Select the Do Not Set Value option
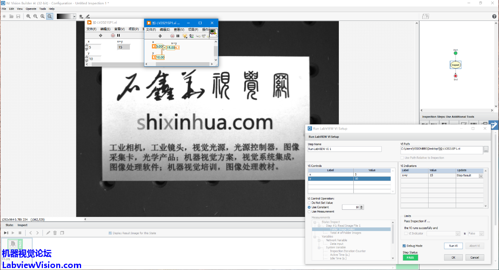 309,203
